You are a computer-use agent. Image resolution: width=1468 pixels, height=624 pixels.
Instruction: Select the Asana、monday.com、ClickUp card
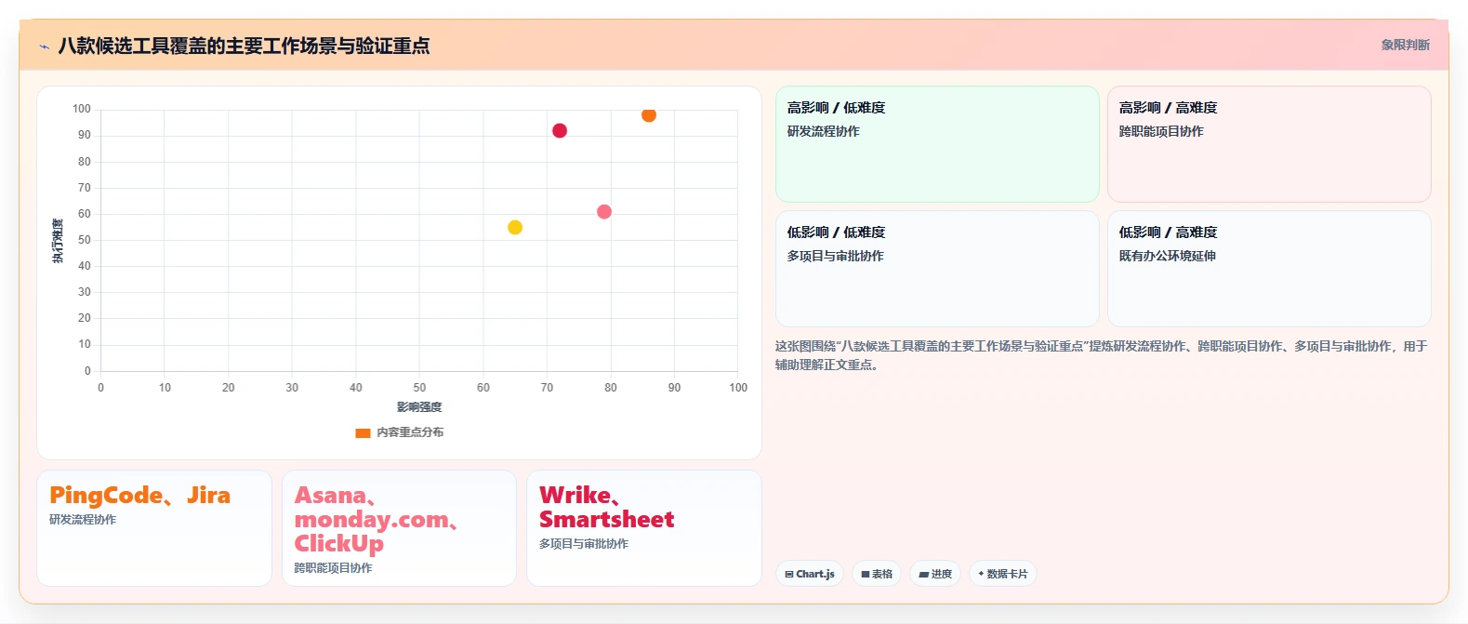pyautogui.click(x=399, y=528)
